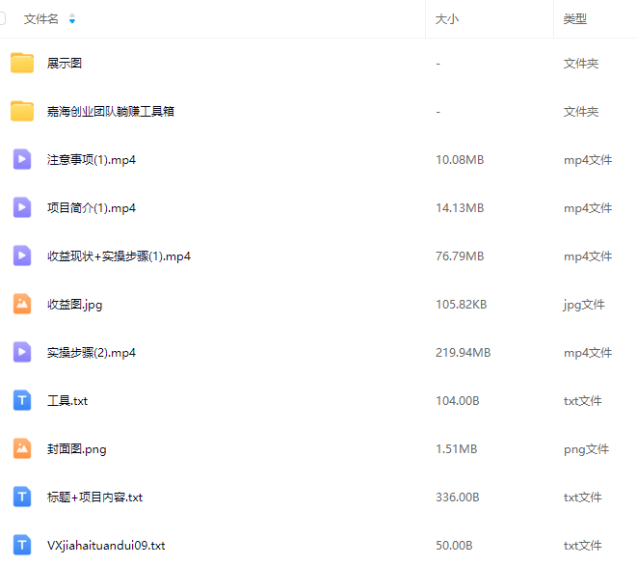Screen dimensions: 637x565
Task: Click the image icon for 收益图.jpg
Action: (22, 305)
